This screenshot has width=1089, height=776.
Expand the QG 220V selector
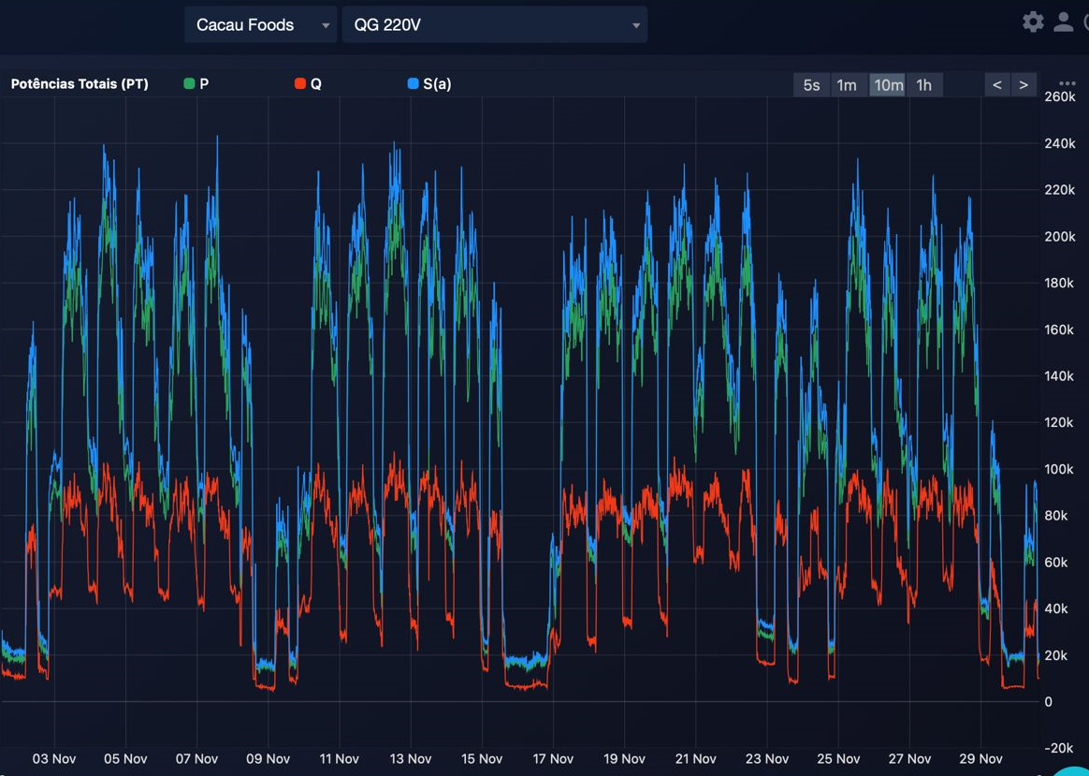[x=495, y=25]
